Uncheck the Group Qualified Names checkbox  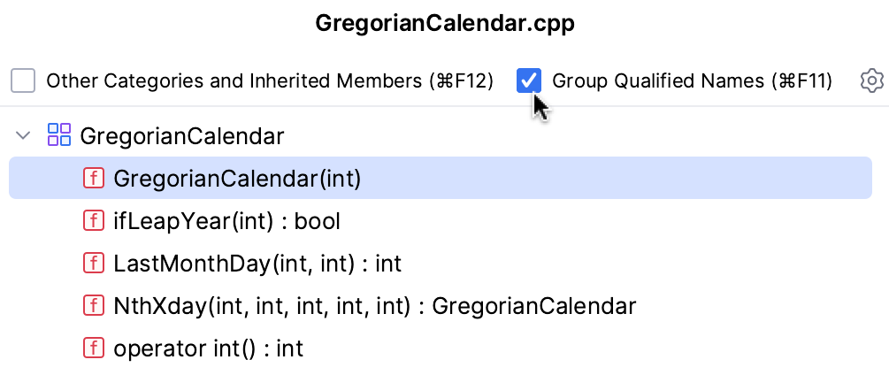pyautogui.click(x=529, y=81)
